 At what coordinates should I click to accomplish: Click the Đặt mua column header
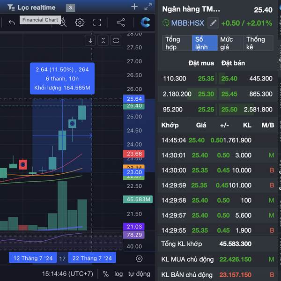pos(201,63)
